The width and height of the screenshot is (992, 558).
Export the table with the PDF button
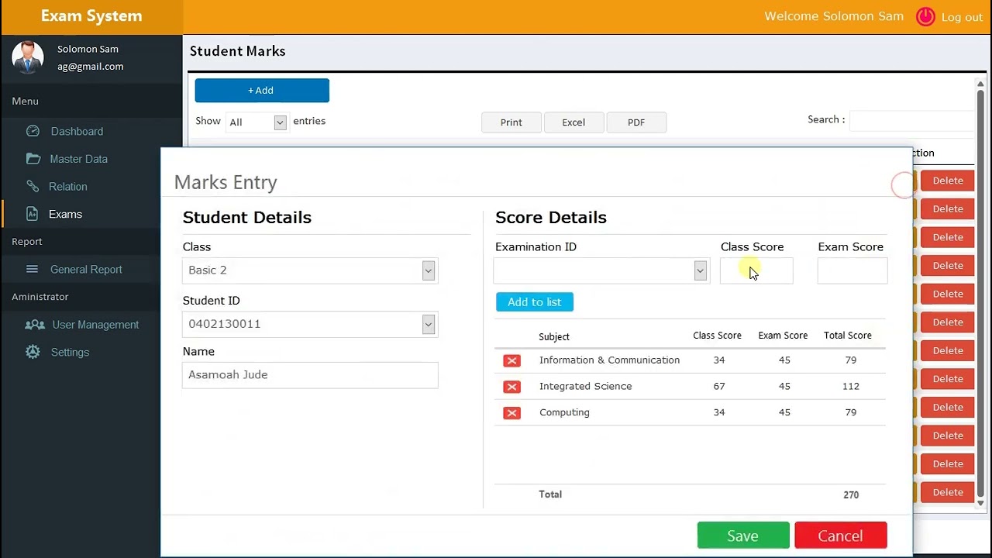pyautogui.click(x=636, y=122)
